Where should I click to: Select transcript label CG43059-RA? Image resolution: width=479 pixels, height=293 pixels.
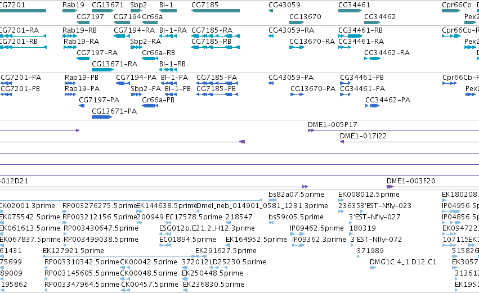point(291,30)
